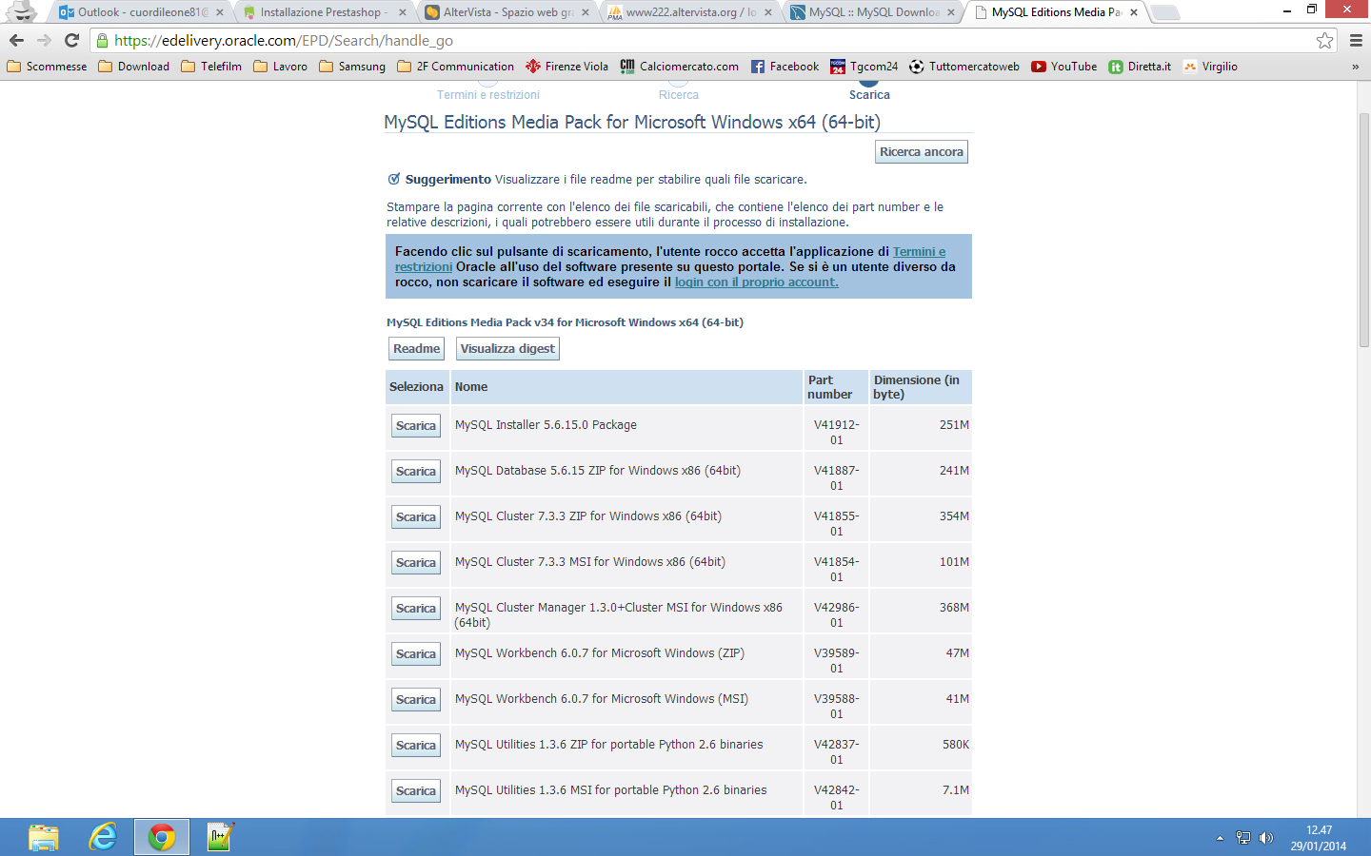Open the 2F Communication bookmark folder

coord(455,67)
